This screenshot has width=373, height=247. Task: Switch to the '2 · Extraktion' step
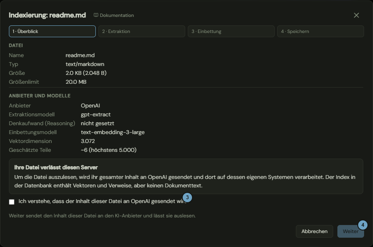[x=142, y=31]
